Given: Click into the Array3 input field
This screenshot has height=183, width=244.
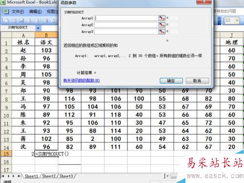Looking at the screenshot, I should tap(126, 31).
